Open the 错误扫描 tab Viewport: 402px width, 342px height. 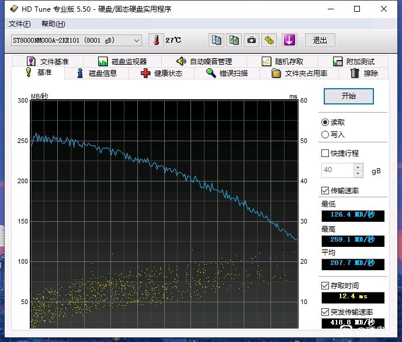point(227,74)
